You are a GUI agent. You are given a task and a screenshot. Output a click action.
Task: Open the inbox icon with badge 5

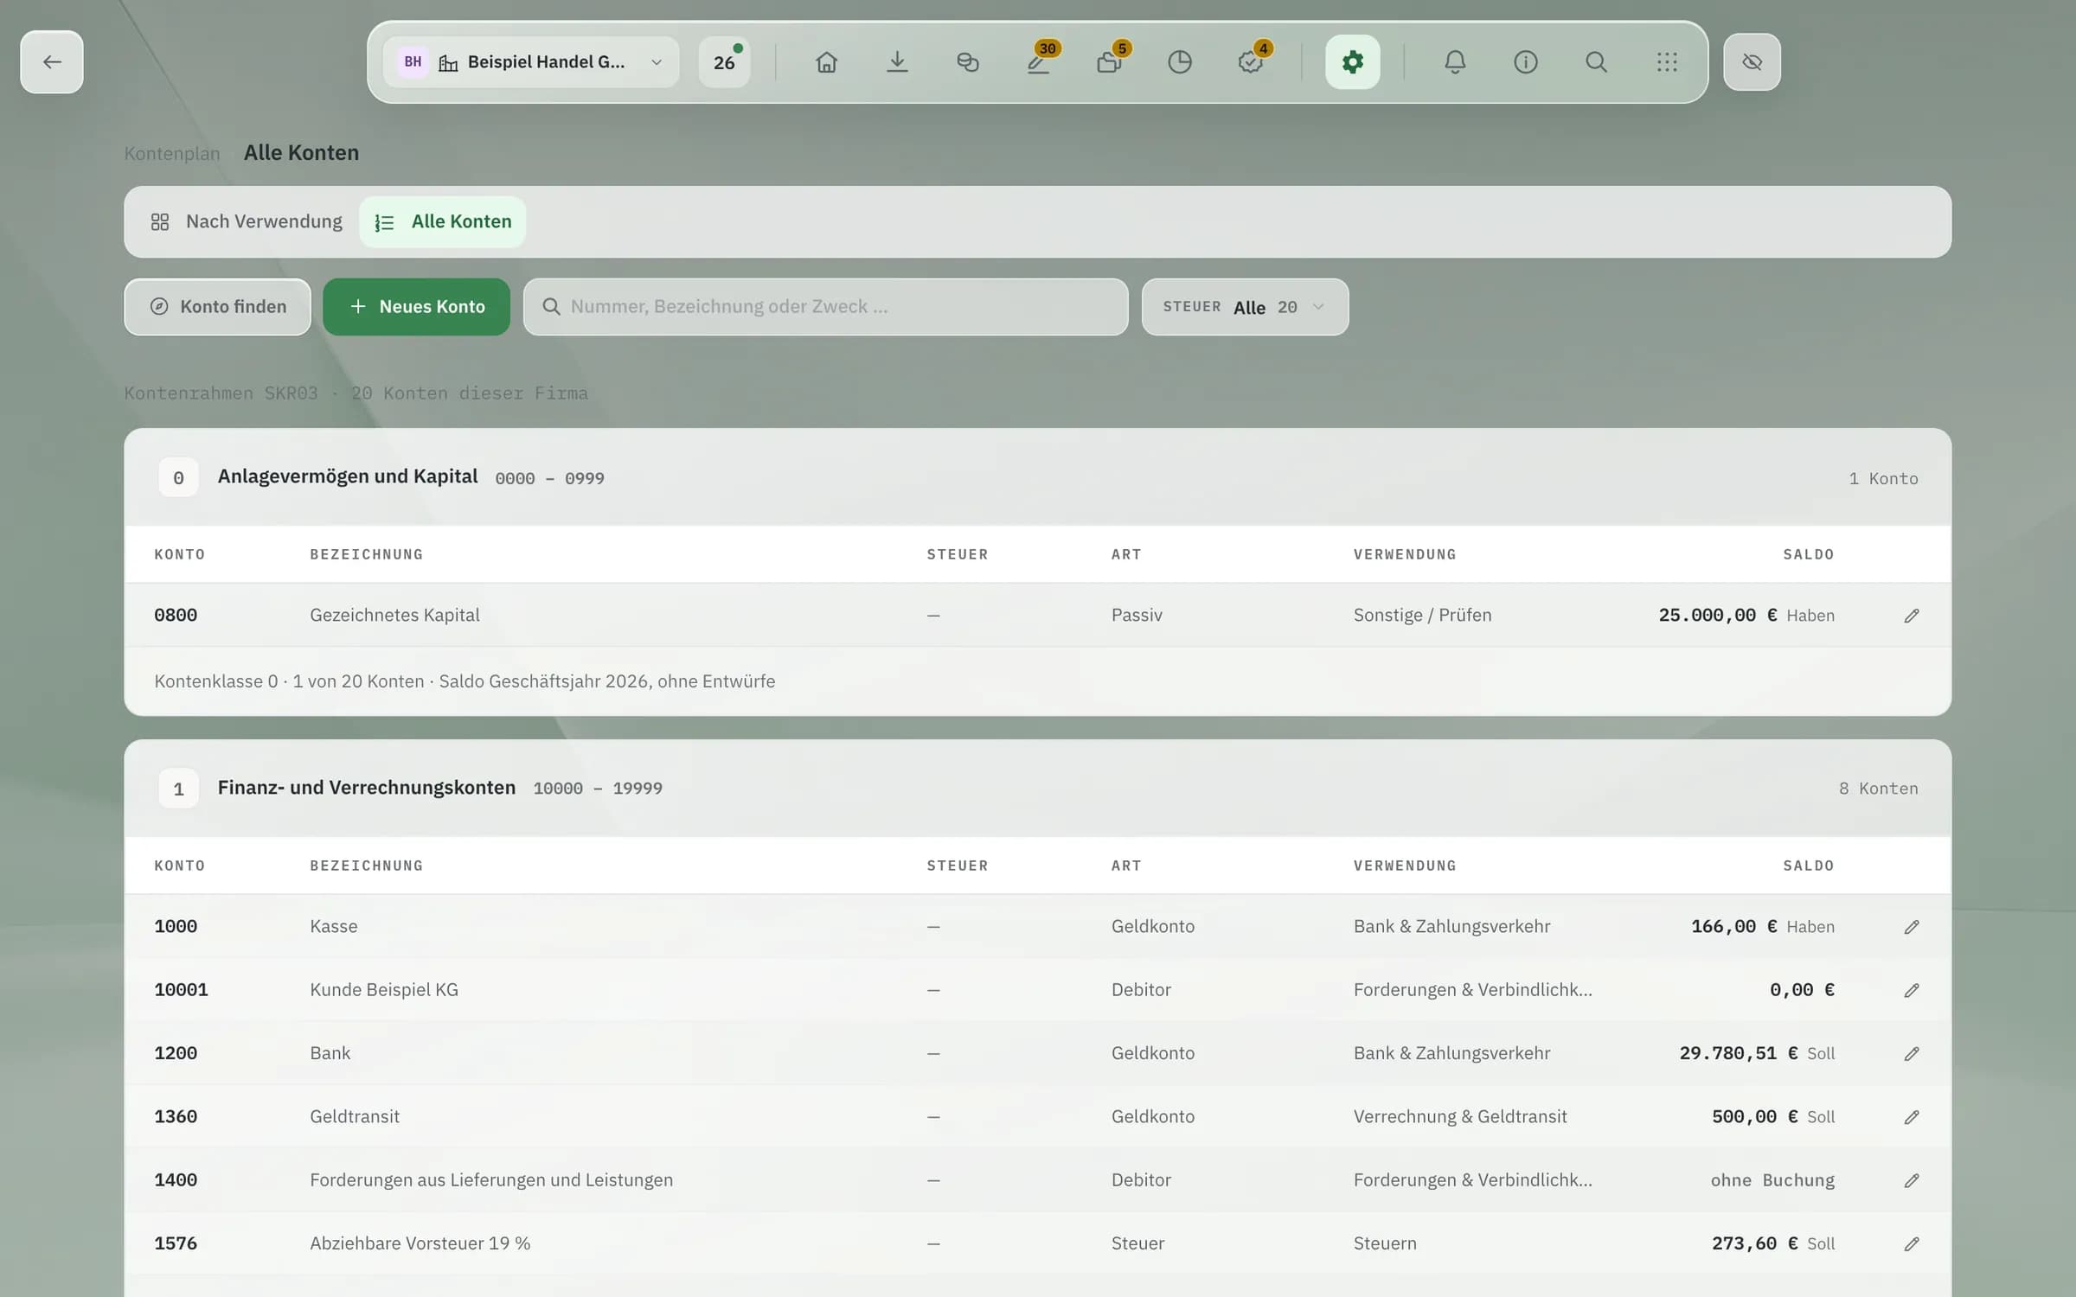click(x=1109, y=61)
